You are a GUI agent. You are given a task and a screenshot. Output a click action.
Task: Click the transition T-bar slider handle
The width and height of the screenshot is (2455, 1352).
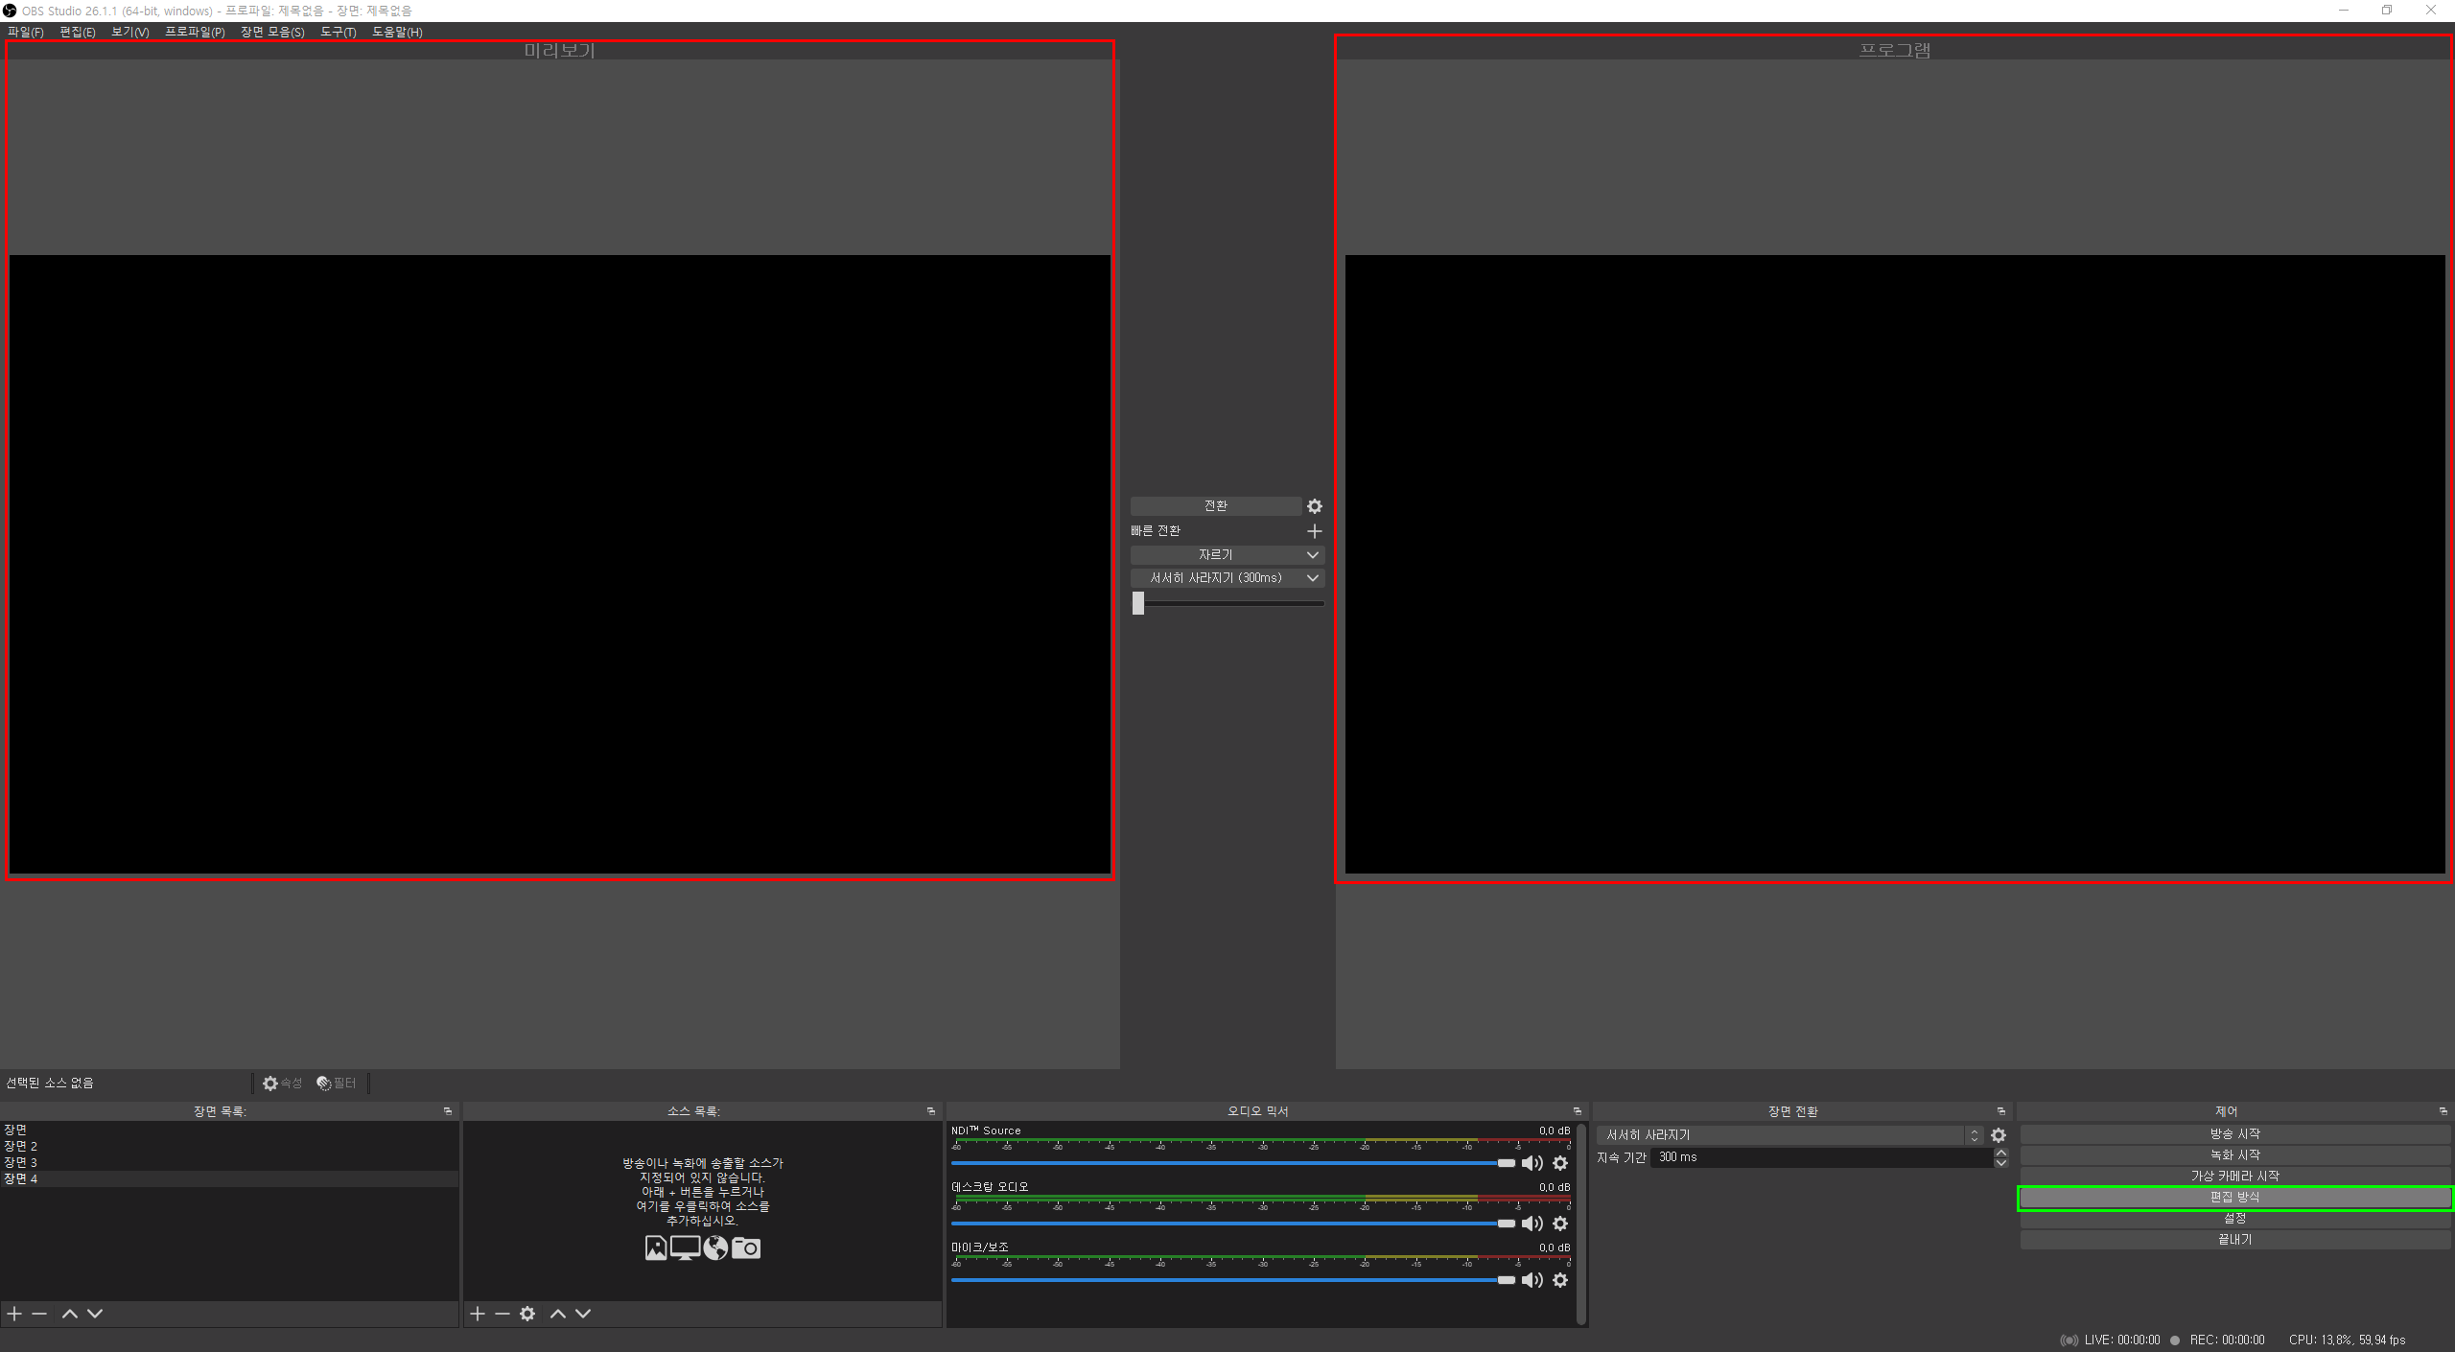point(1138,603)
